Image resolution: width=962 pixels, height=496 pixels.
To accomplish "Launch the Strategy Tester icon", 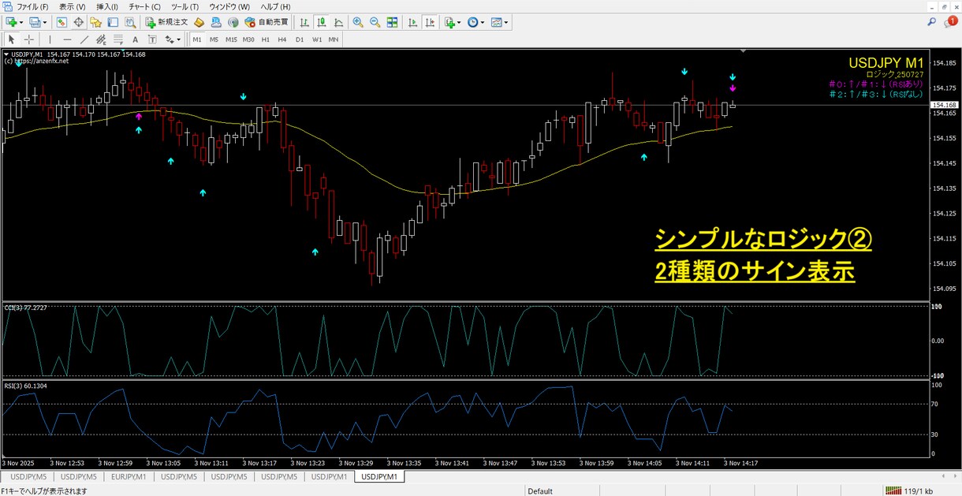I will pos(129,23).
